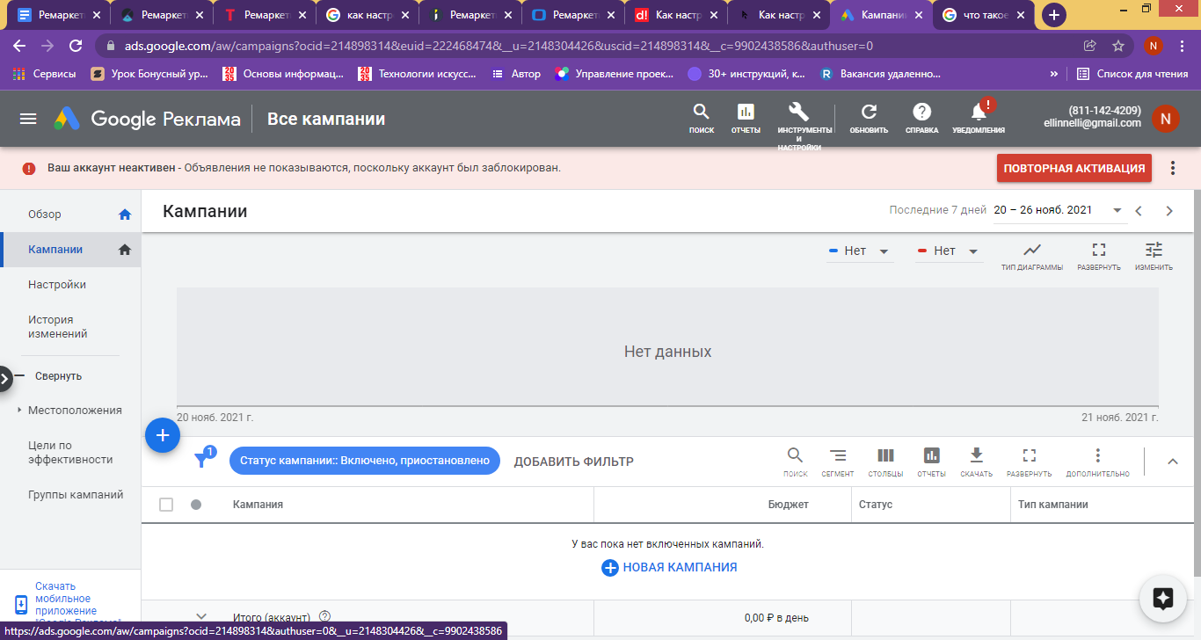Click ДОБАВИТЬ ФИЛЬТР
This screenshot has width=1201, height=640.
coord(573,462)
